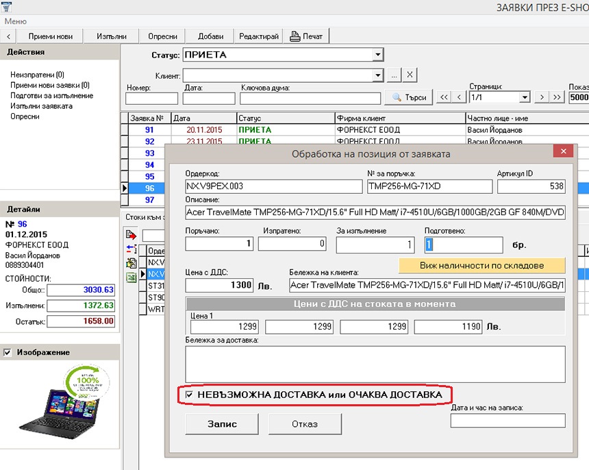The height and width of the screenshot is (470, 589).
Task: Click the Описание field in dialog
Action: (x=375, y=212)
